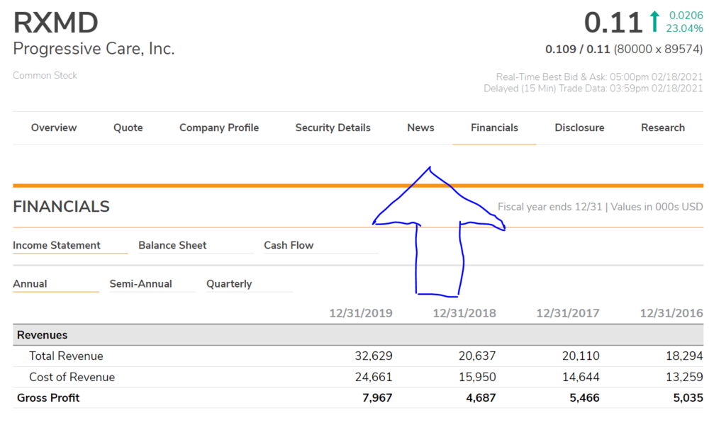Open the Overview tab

pos(54,128)
